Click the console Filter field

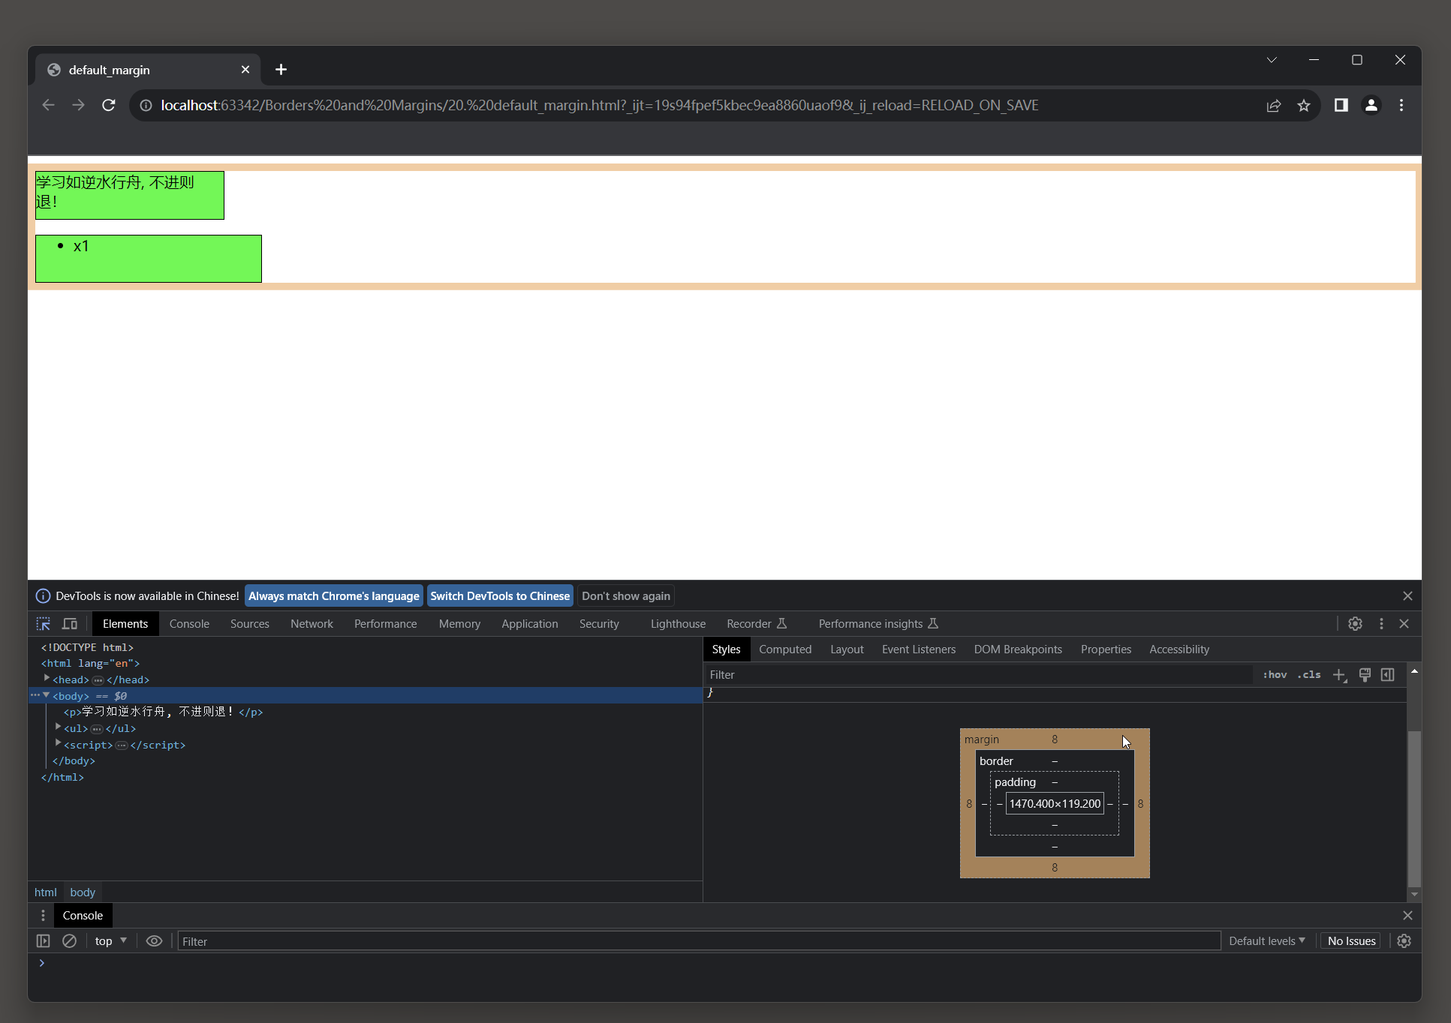[x=699, y=941]
